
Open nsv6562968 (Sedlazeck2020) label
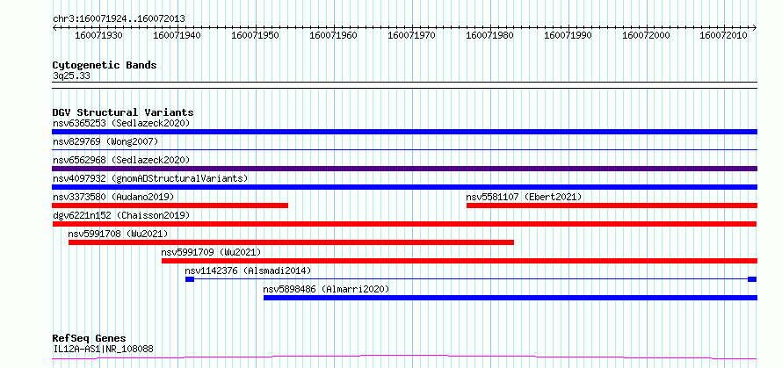pos(121,160)
